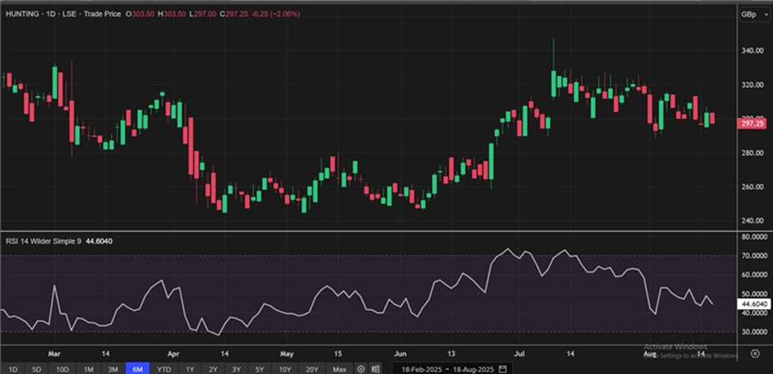The image size is (773, 374).
Task: Switch chart range to YTD
Action: pyautogui.click(x=164, y=369)
